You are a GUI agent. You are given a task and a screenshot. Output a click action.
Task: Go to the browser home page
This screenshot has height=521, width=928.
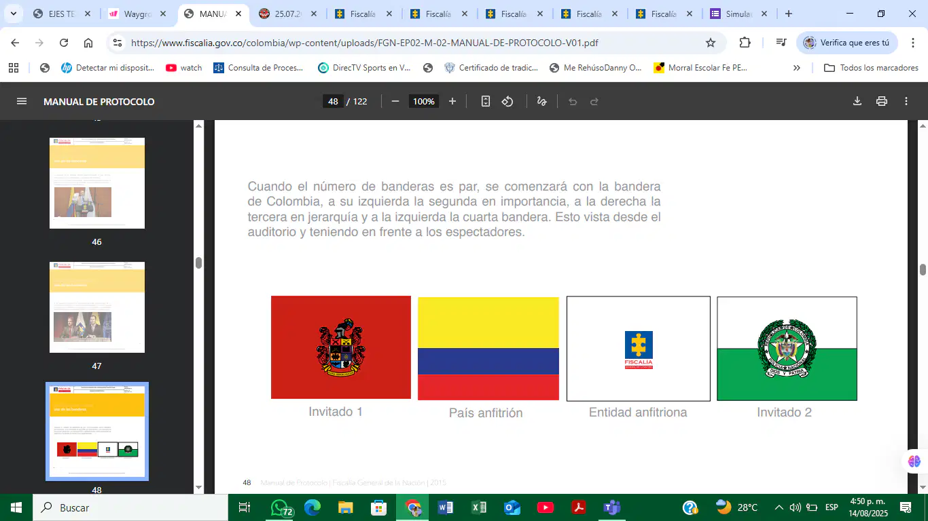point(88,43)
